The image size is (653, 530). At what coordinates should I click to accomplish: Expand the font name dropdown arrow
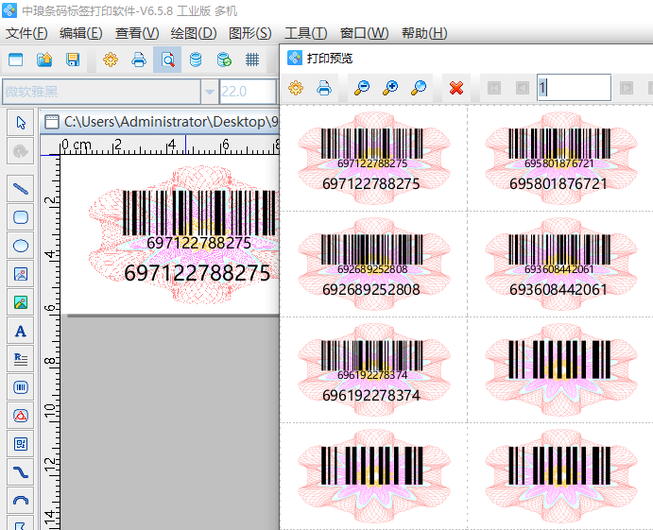click(x=209, y=92)
